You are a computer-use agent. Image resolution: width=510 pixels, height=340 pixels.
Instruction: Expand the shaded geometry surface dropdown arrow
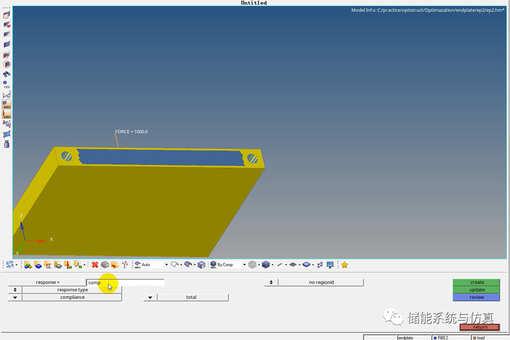tap(195, 265)
